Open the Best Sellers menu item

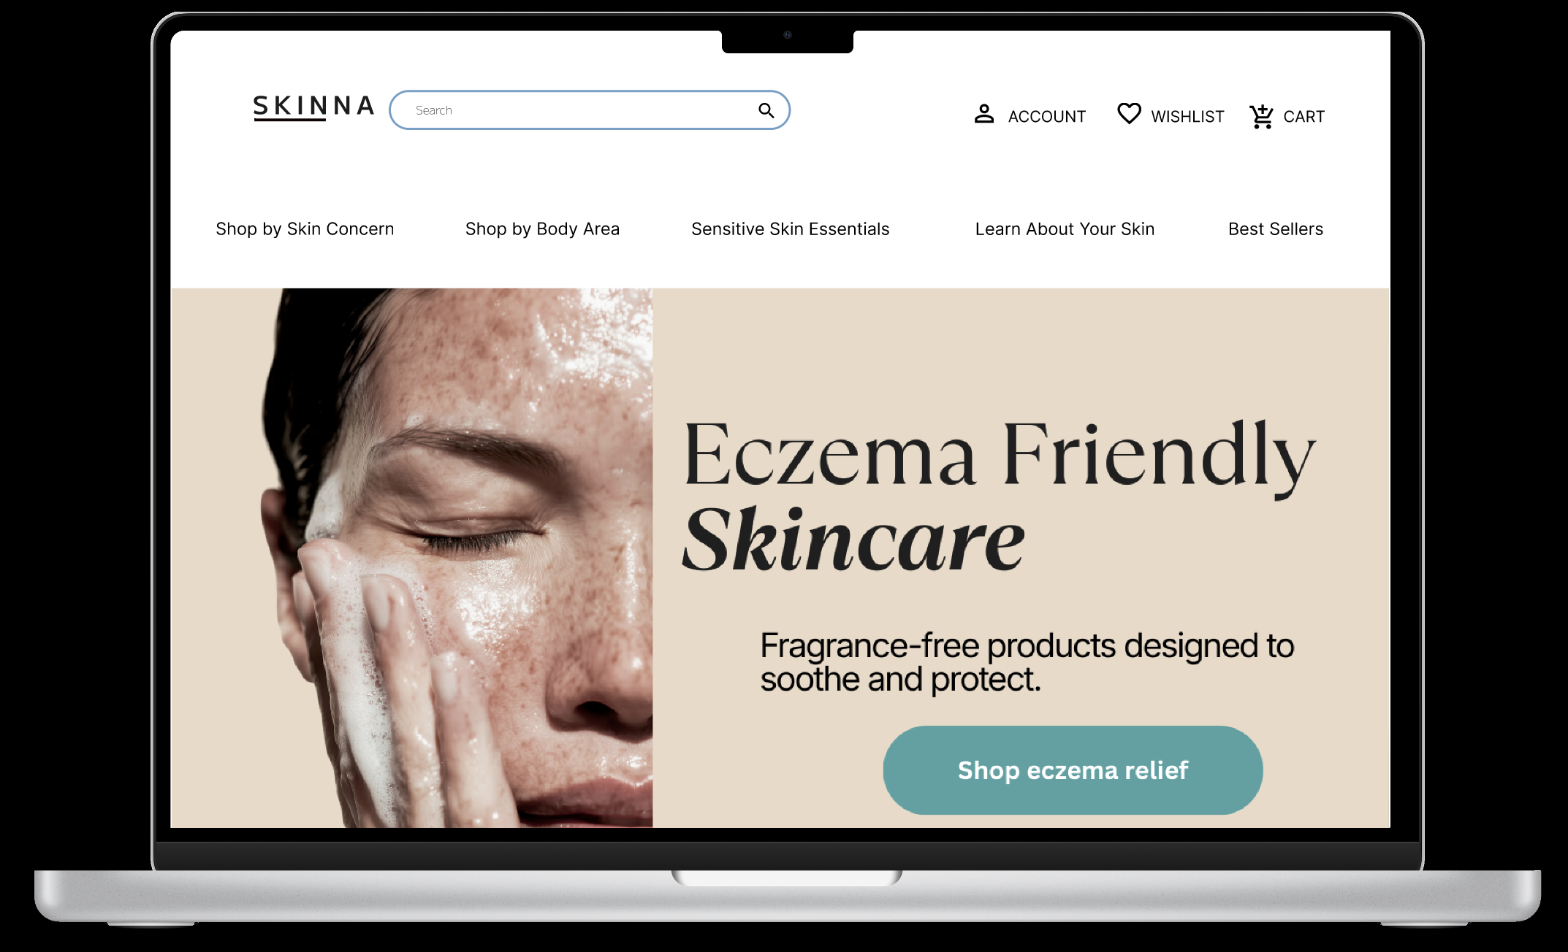(x=1275, y=229)
